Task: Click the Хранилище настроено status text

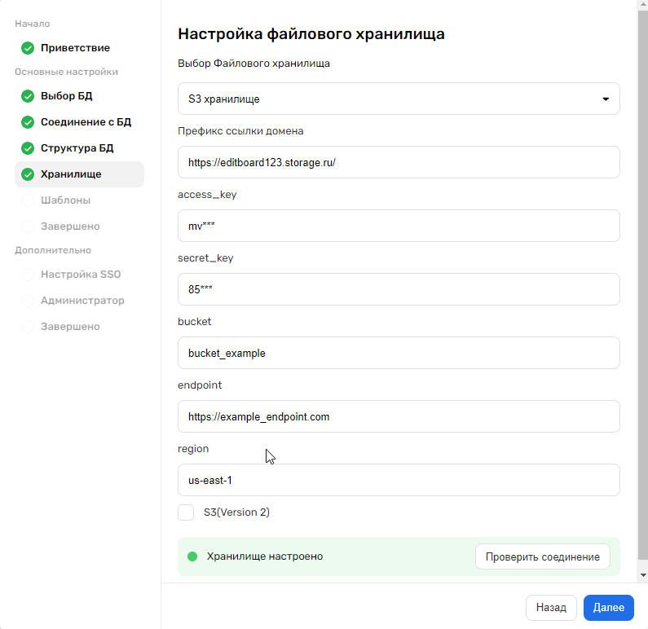Action: coord(265,556)
